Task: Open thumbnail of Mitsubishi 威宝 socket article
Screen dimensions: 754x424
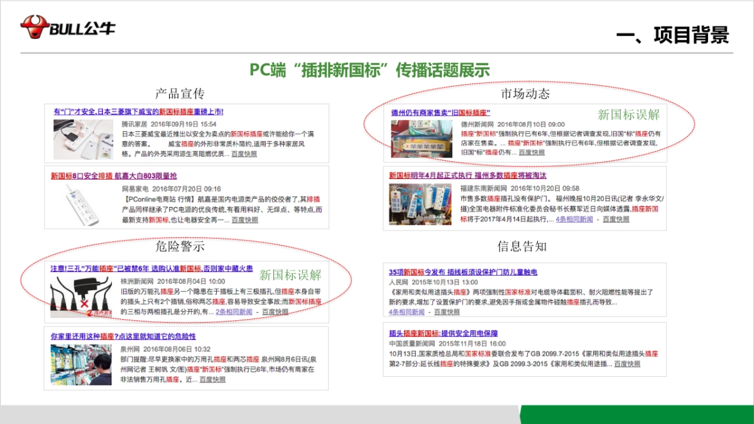Action: (83, 139)
